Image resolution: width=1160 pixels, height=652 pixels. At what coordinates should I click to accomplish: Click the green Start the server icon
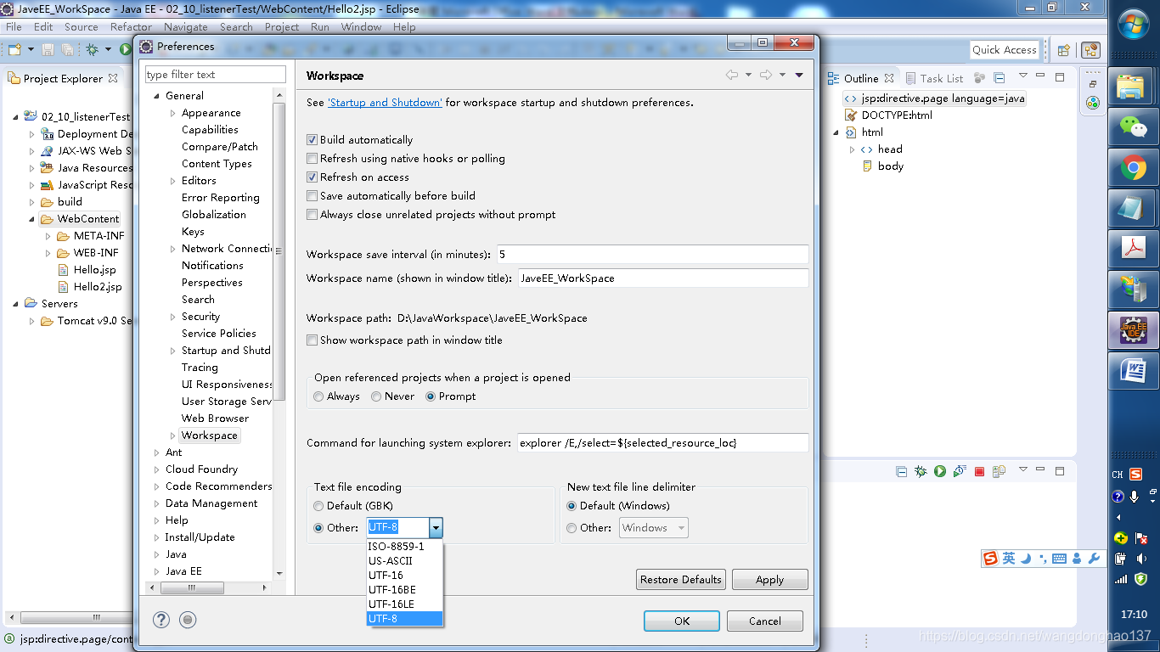point(940,471)
